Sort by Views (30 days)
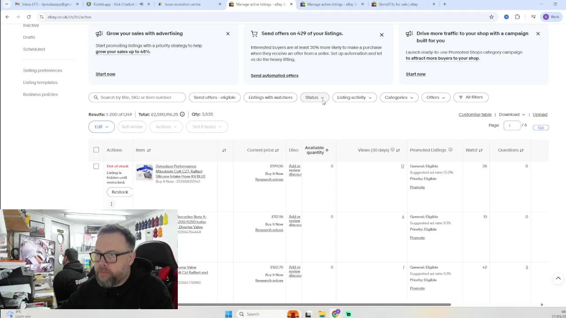Image resolution: width=566 pixels, height=318 pixels. 398,150
